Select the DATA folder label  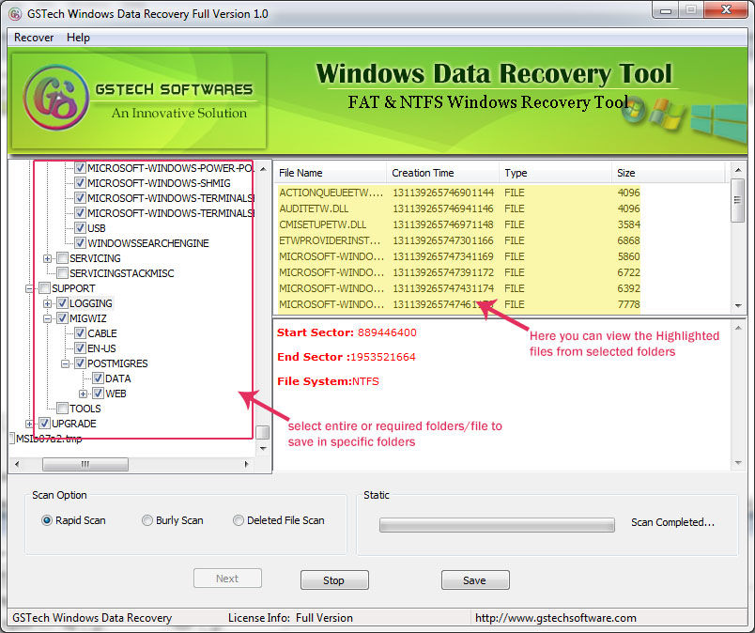tap(118, 378)
